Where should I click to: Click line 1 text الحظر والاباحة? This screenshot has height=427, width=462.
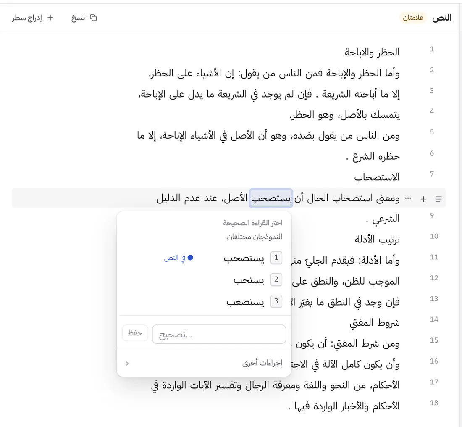[x=372, y=52]
